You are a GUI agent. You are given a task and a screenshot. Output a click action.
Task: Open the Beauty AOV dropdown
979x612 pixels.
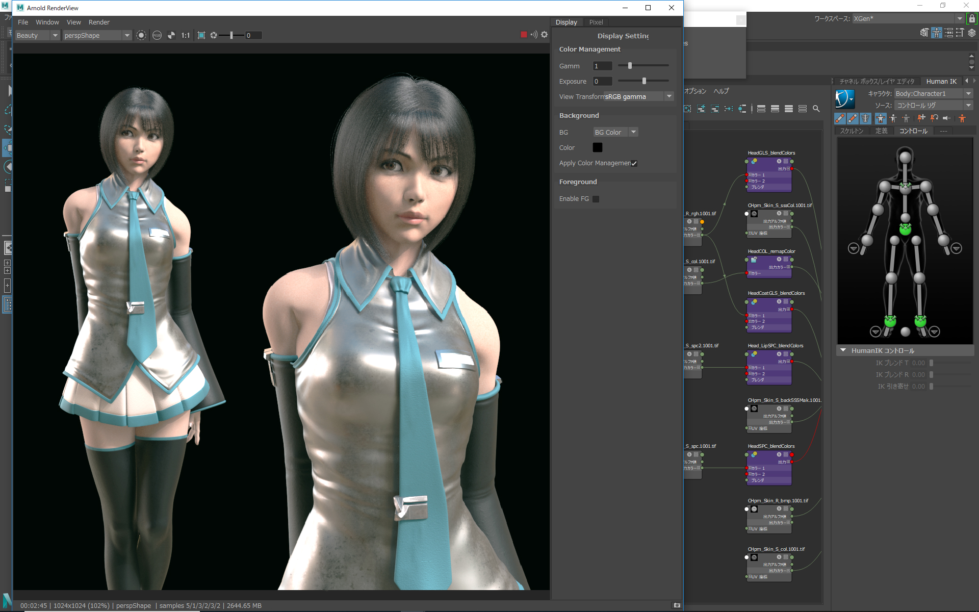click(x=37, y=35)
